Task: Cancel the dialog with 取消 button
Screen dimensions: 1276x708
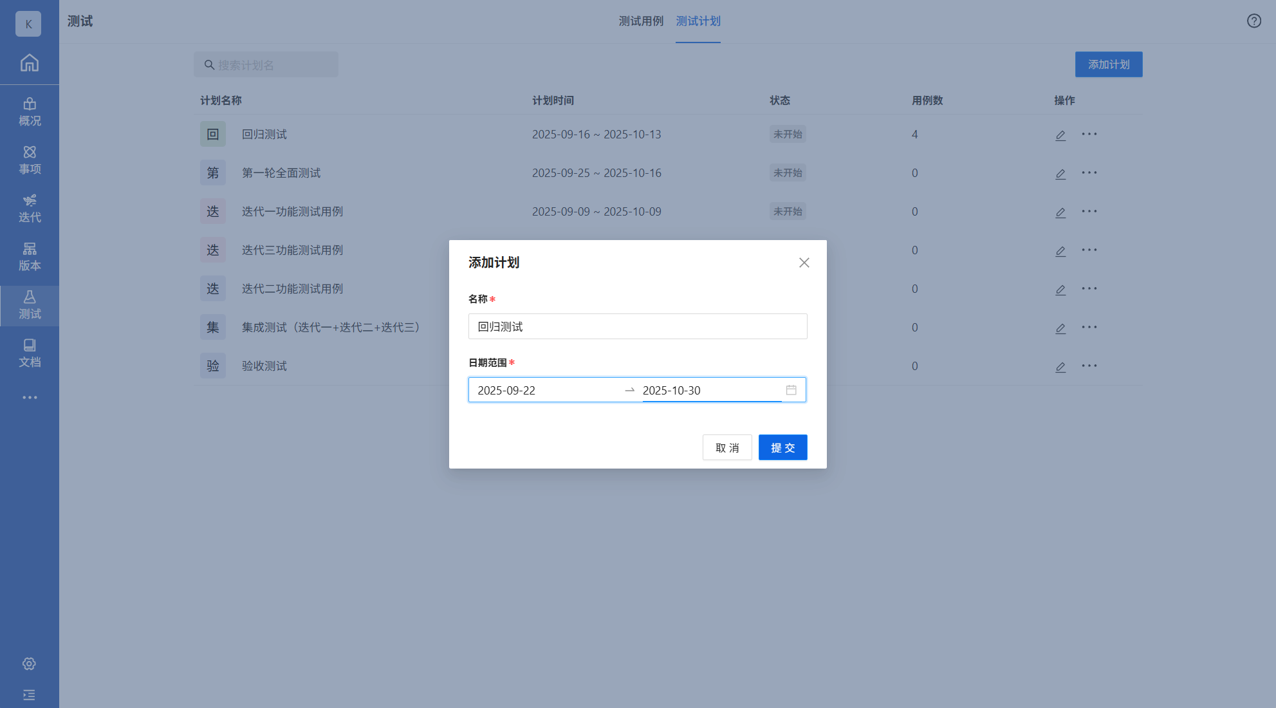Action: [x=727, y=447]
